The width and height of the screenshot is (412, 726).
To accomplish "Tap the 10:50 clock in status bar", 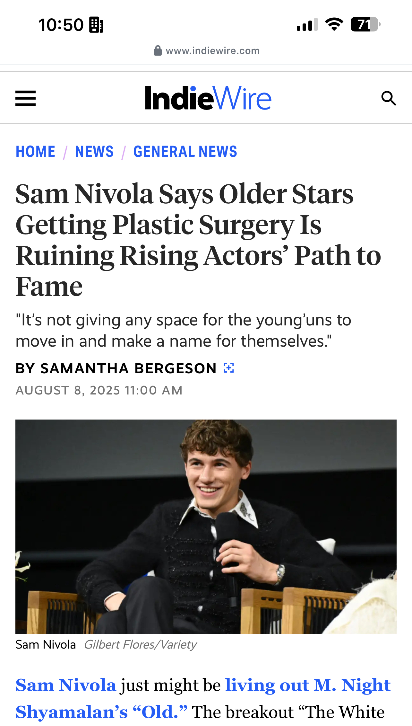I will tap(61, 25).
